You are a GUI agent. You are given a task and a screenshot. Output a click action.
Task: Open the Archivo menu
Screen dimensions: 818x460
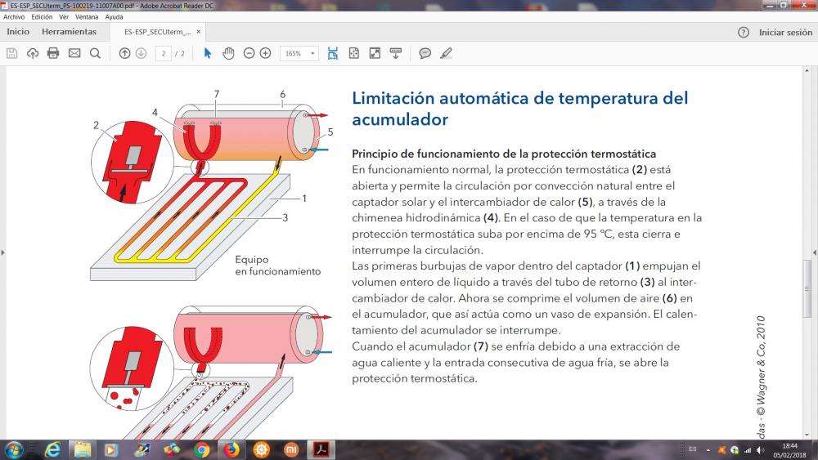point(14,16)
